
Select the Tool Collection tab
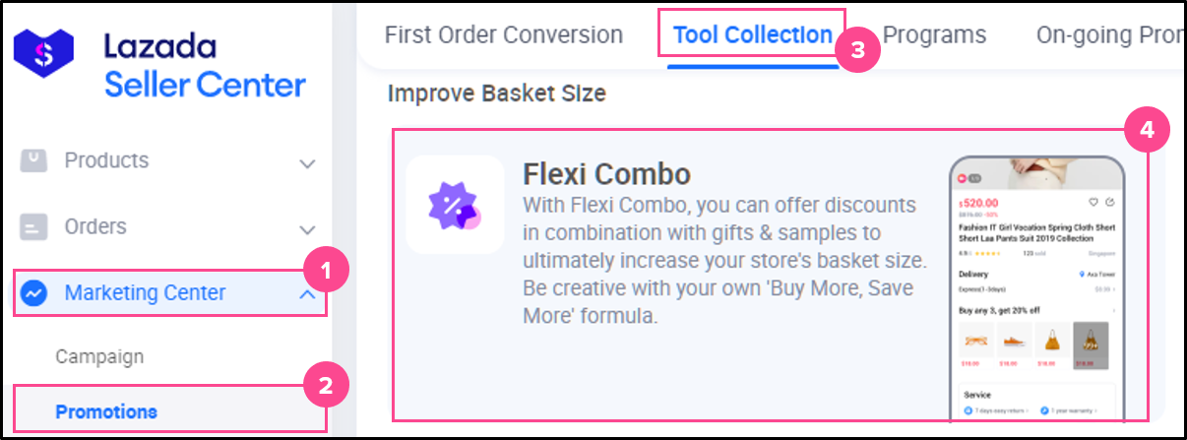pyautogui.click(x=752, y=35)
